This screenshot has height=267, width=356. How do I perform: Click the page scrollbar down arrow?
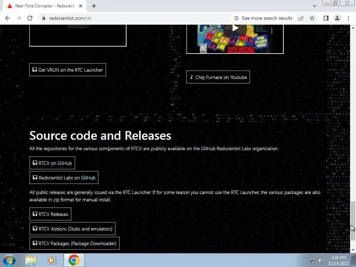(353, 250)
